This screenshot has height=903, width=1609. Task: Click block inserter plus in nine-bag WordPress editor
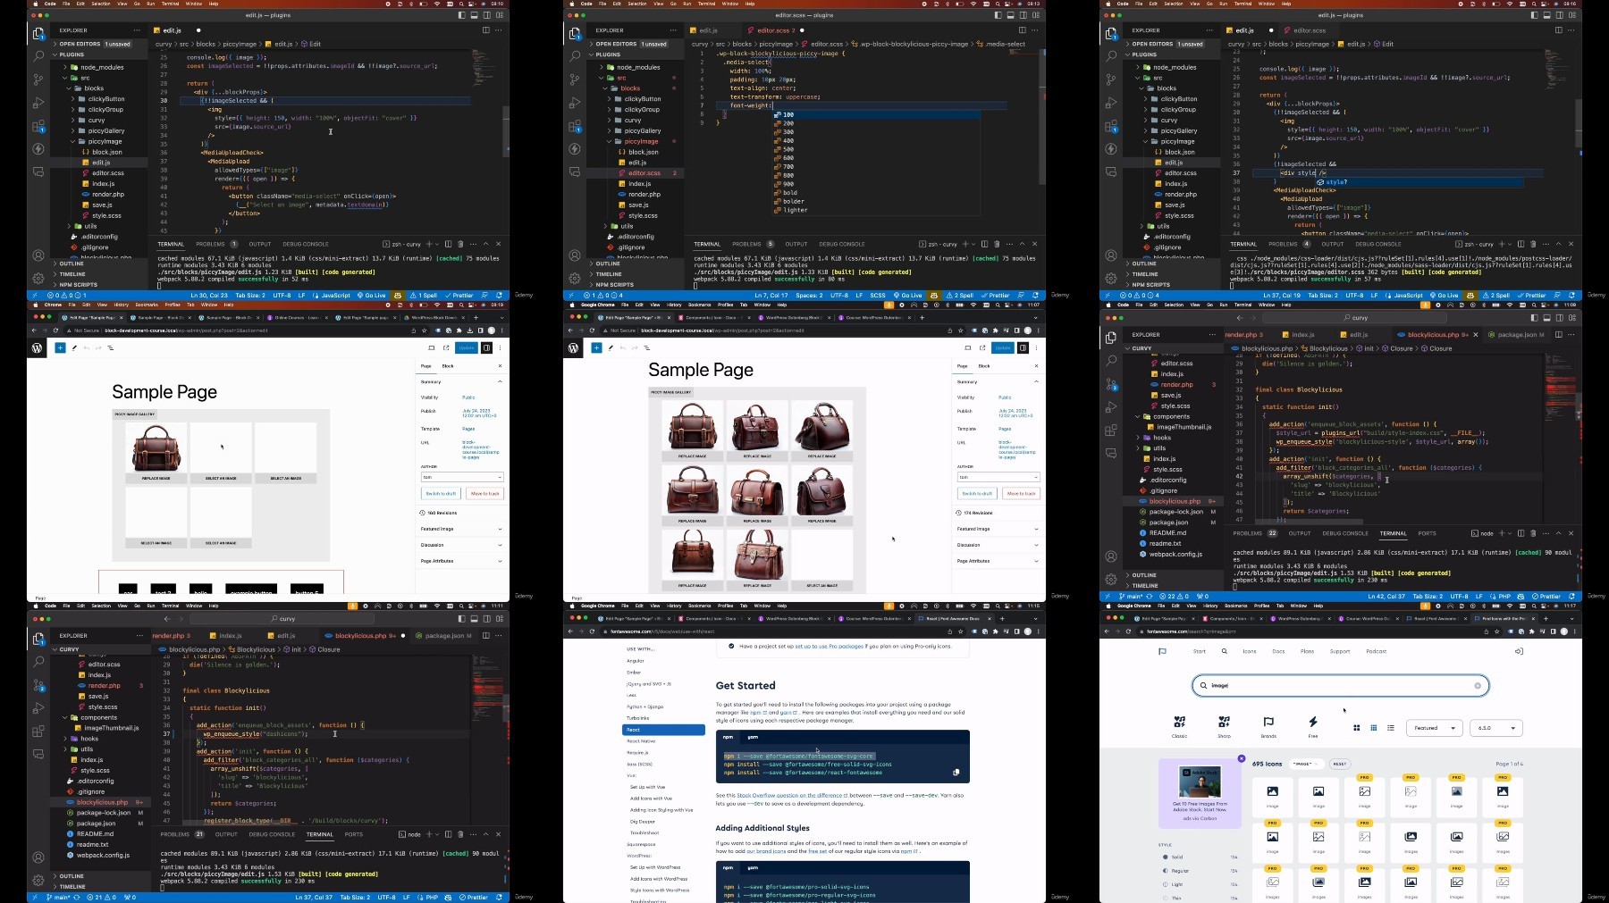(x=596, y=347)
